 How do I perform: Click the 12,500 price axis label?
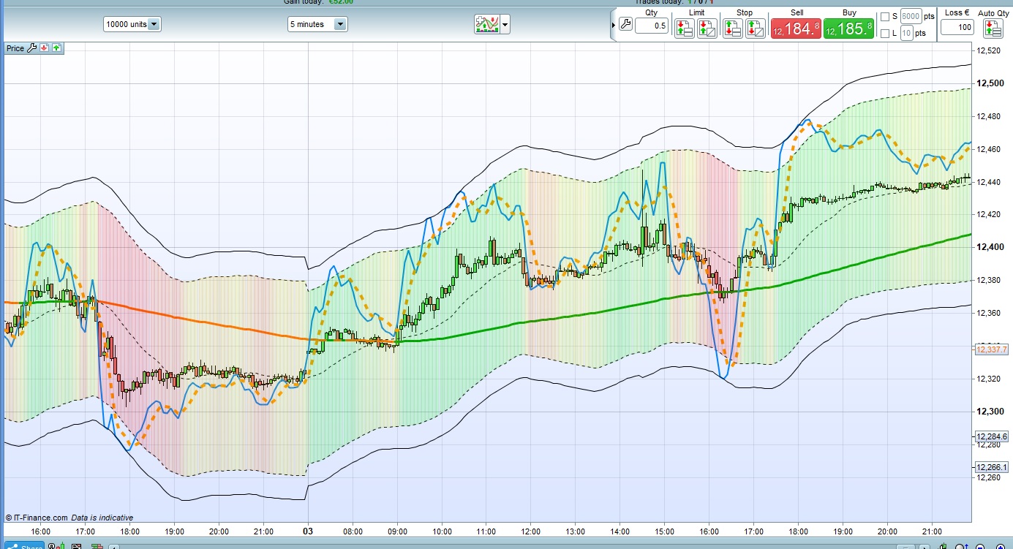991,83
